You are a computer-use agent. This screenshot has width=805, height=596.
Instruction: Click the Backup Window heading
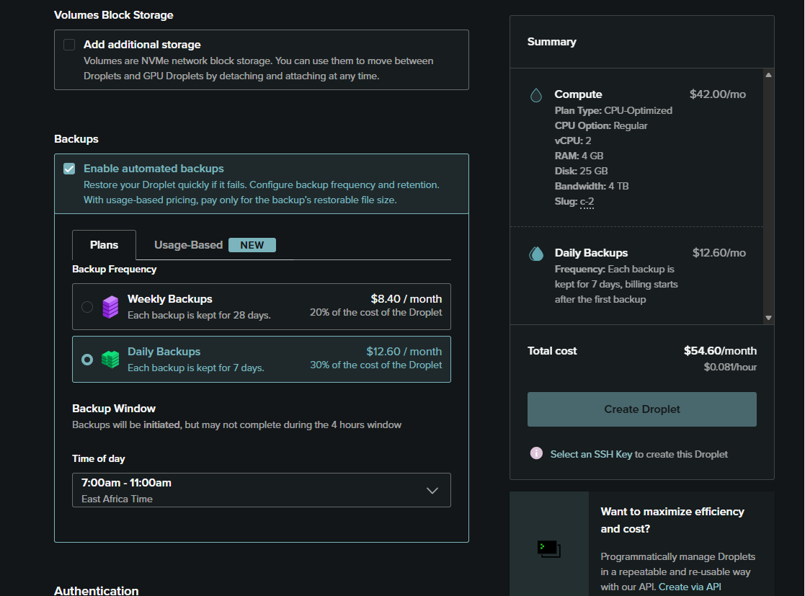[113, 409]
